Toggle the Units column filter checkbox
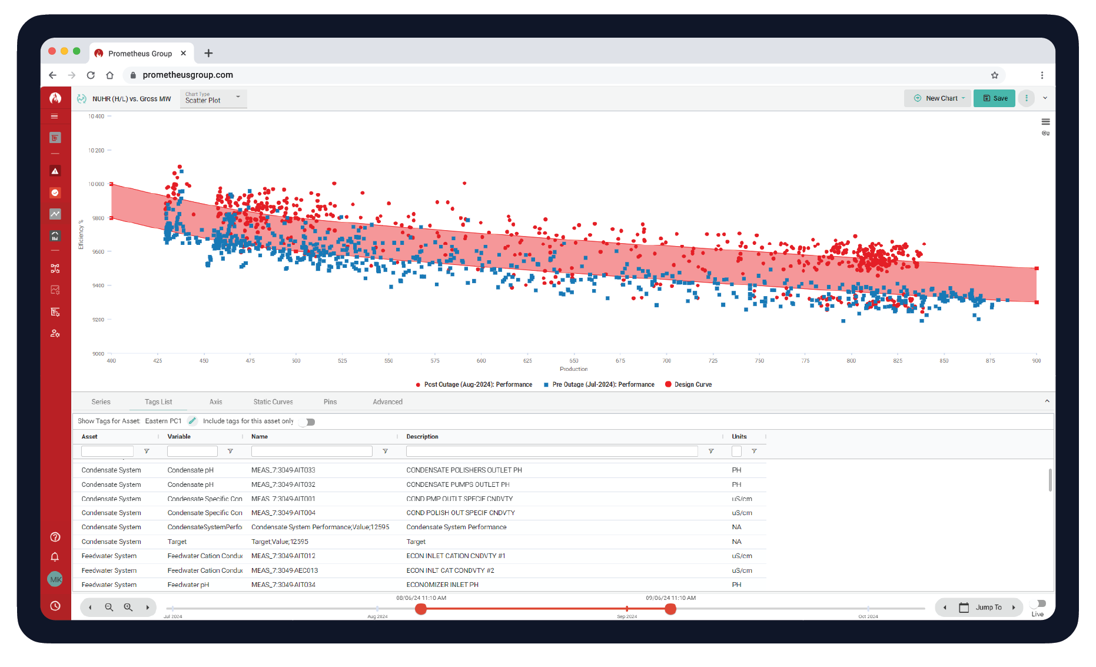This screenshot has height=667, width=1096. pyautogui.click(x=736, y=451)
